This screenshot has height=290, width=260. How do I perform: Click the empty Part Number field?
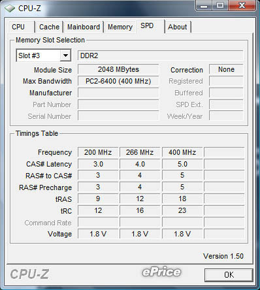tap(118, 105)
